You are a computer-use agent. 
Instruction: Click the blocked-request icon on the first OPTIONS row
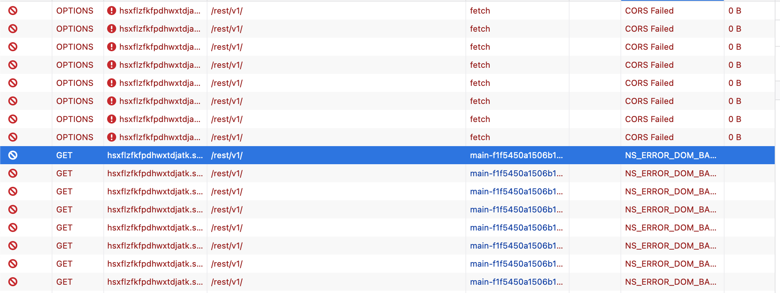click(13, 11)
